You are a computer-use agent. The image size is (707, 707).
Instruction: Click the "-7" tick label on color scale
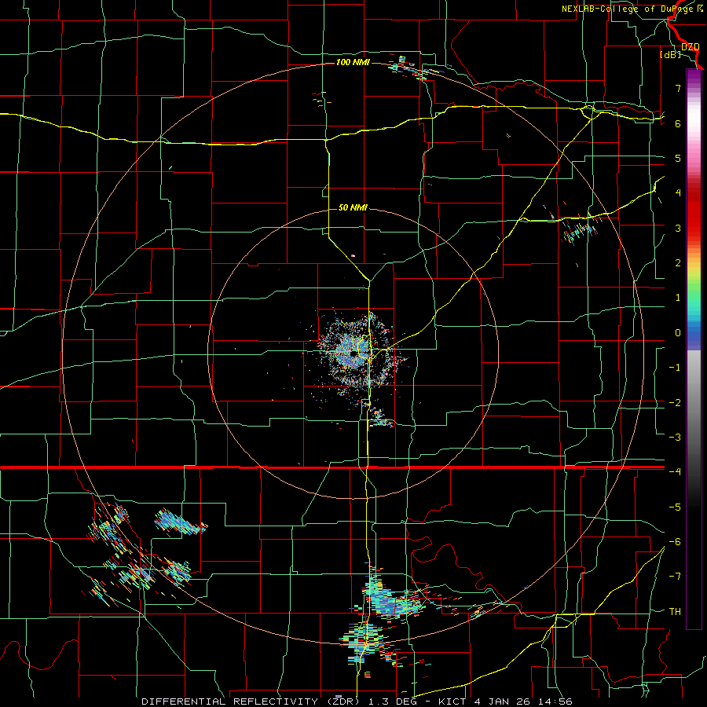tap(675, 577)
